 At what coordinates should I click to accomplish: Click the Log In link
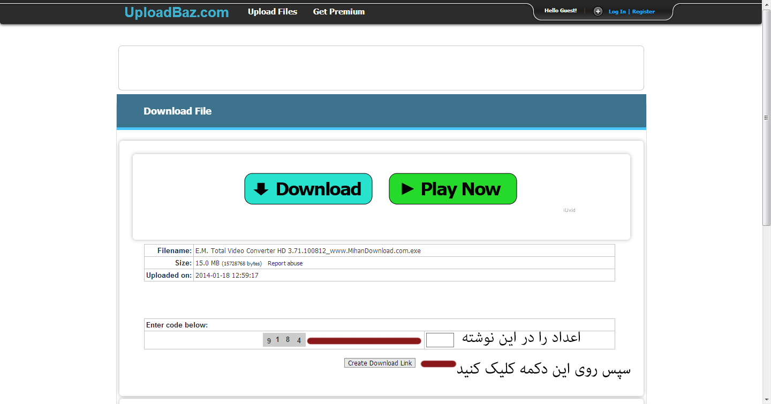coord(617,12)
